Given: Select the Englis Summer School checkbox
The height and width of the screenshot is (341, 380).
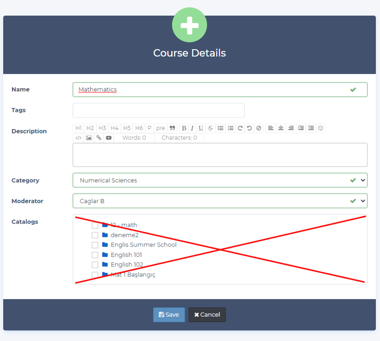Looking at the screenshot, I should (x=95, y=245).
